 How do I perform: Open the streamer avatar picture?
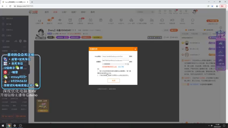tap(41, 33)
